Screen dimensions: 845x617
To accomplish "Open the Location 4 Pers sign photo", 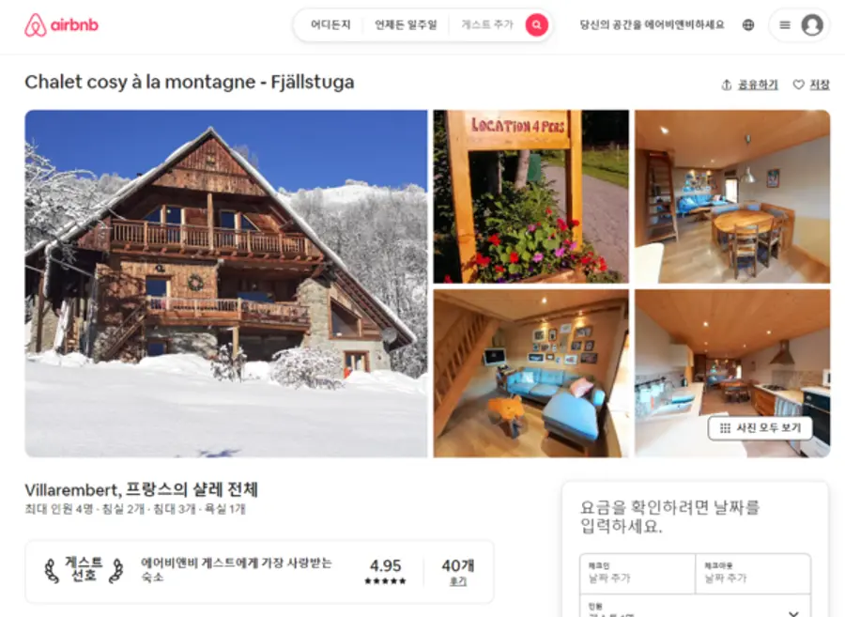I will pyautogui.click(x=530, y=196).
